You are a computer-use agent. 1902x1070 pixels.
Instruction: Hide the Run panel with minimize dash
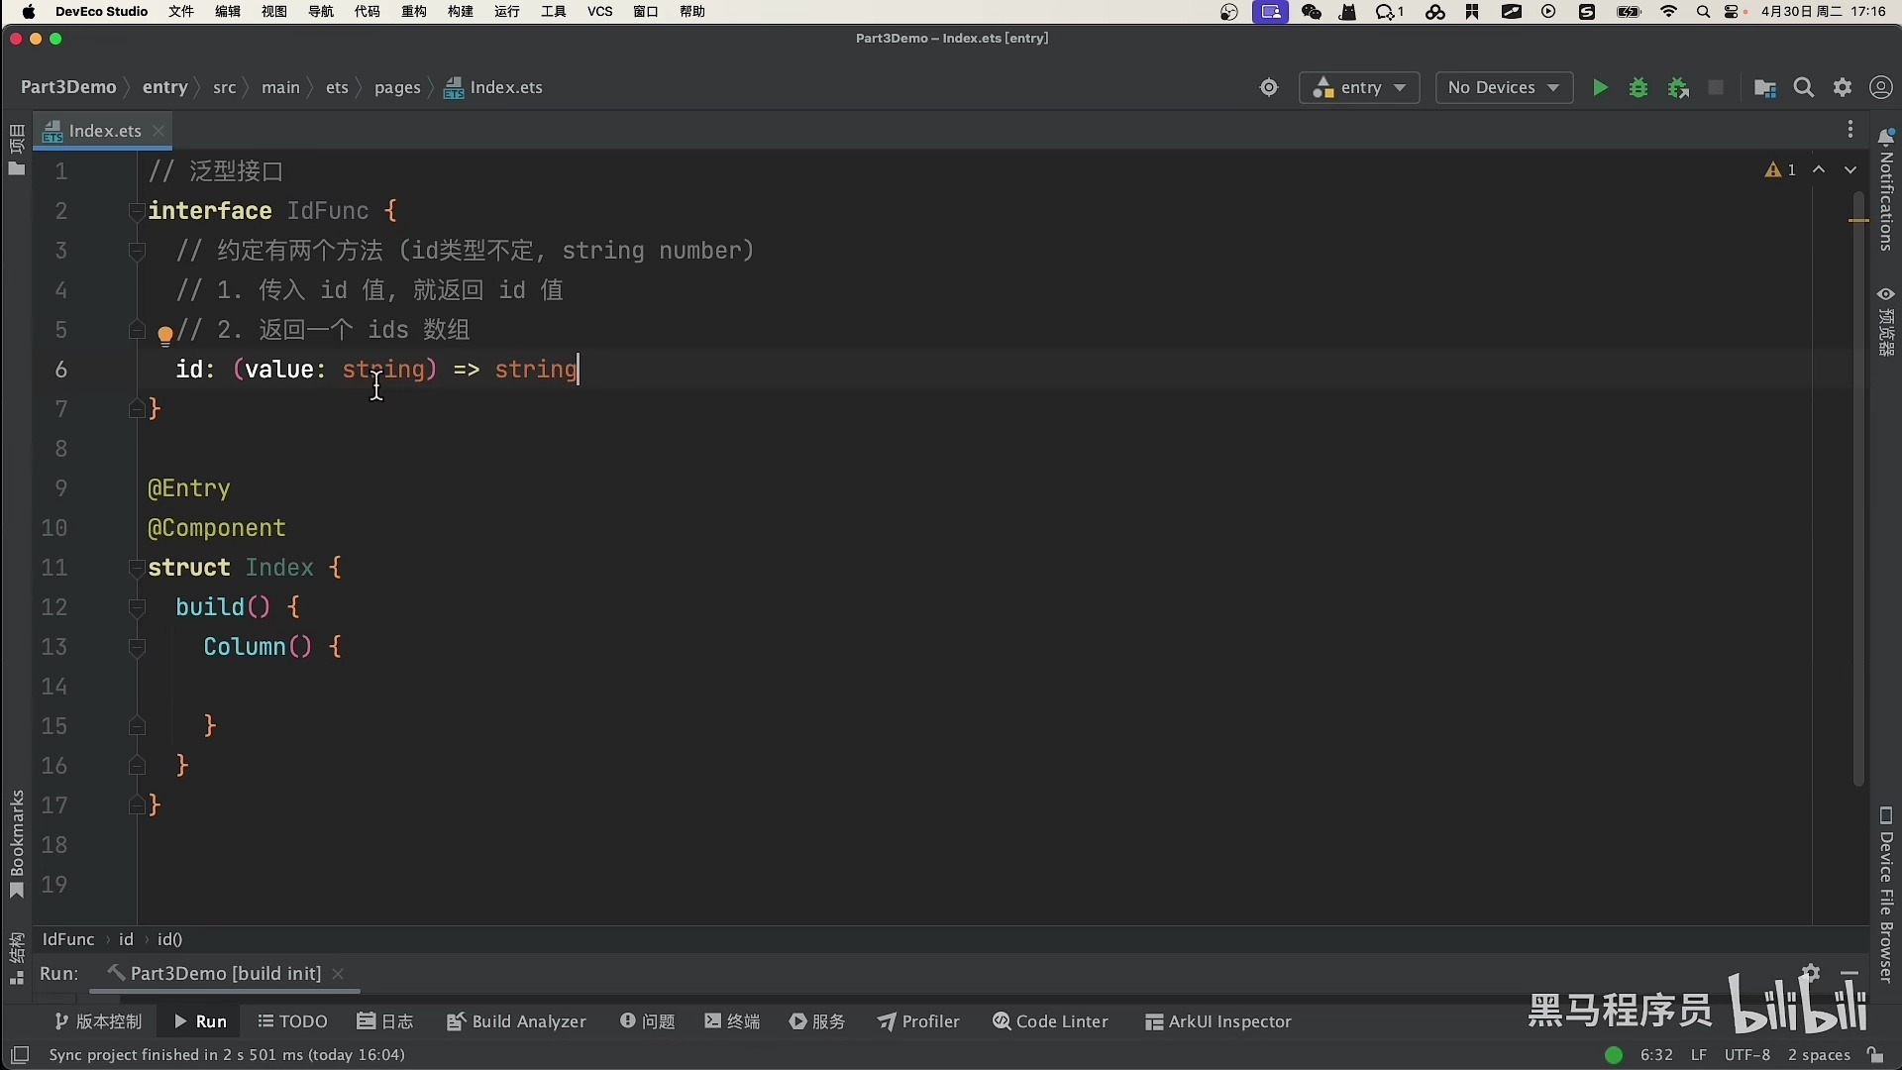point(1850,974)
